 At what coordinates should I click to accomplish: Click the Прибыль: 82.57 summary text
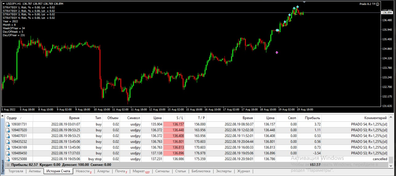[24, 165]
